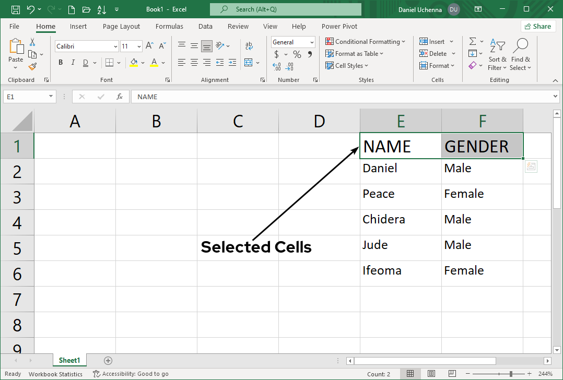Click the Share button
The image size is (563, 380).
pos(538,26)
